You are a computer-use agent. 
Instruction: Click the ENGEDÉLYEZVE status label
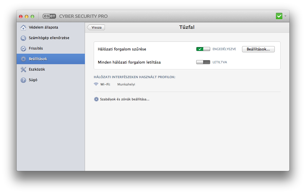pyautogui.click(x=224, y=49)
